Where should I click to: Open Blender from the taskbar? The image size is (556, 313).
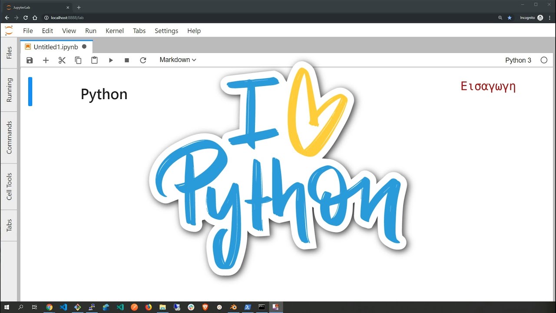(233, 307)
